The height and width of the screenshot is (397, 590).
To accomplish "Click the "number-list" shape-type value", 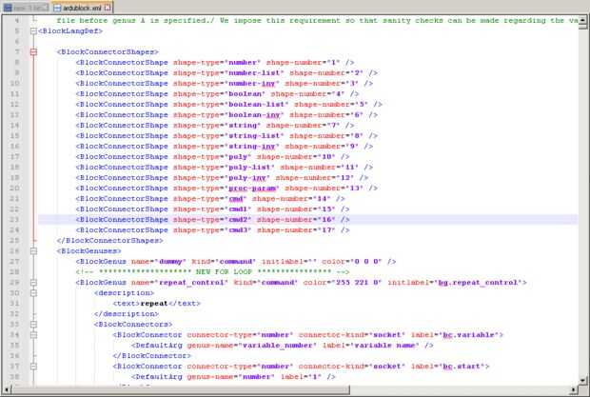I will pos(254,73).
